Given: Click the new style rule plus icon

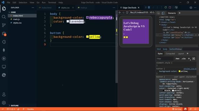Looking at the screenshot, I should coord(189,59).
